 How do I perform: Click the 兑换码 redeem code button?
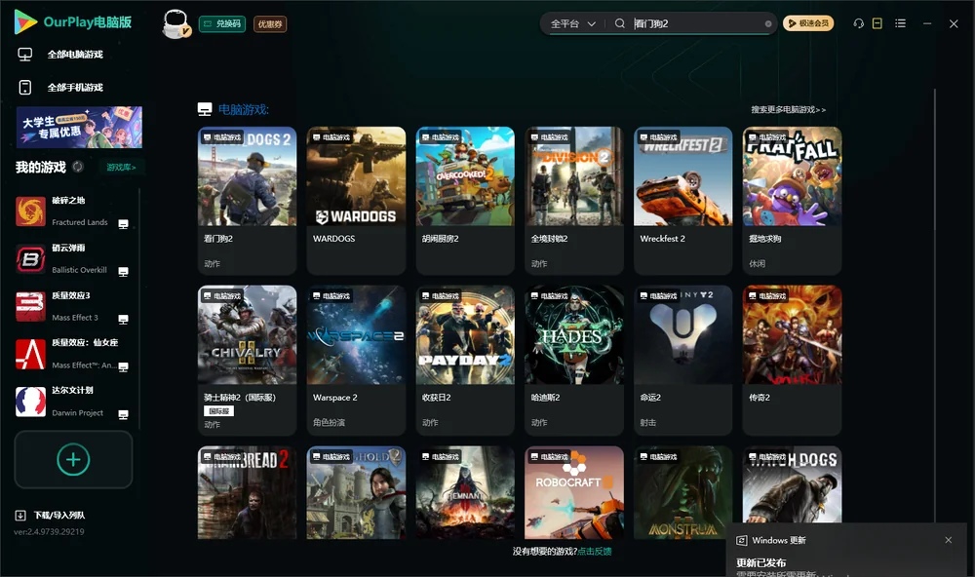[x=222, y=23]
